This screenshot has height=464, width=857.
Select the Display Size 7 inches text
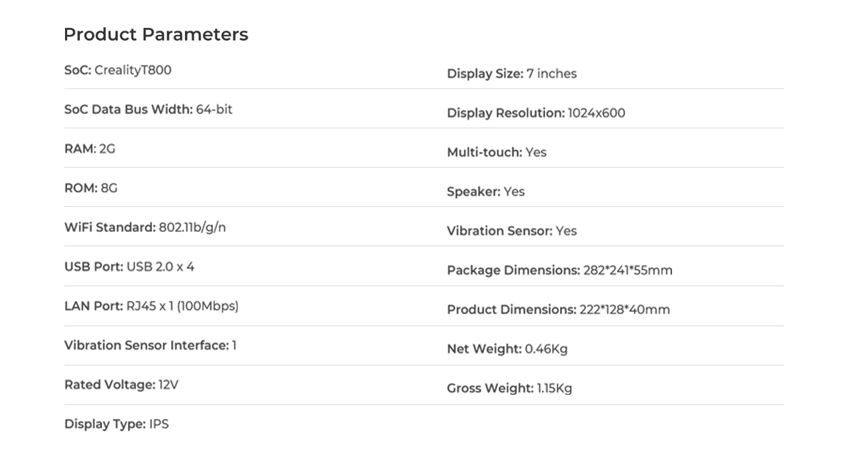point(512,74)
